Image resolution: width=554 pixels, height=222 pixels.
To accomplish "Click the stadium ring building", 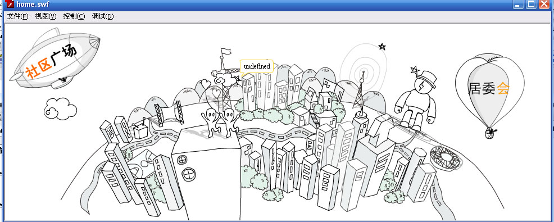I will click(x=446, y=158).
